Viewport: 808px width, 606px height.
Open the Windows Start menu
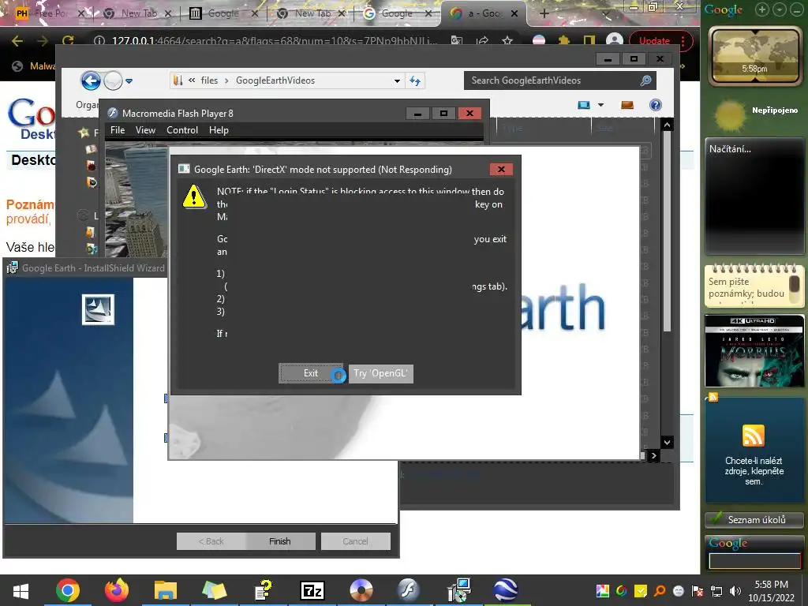pos(21,590)
